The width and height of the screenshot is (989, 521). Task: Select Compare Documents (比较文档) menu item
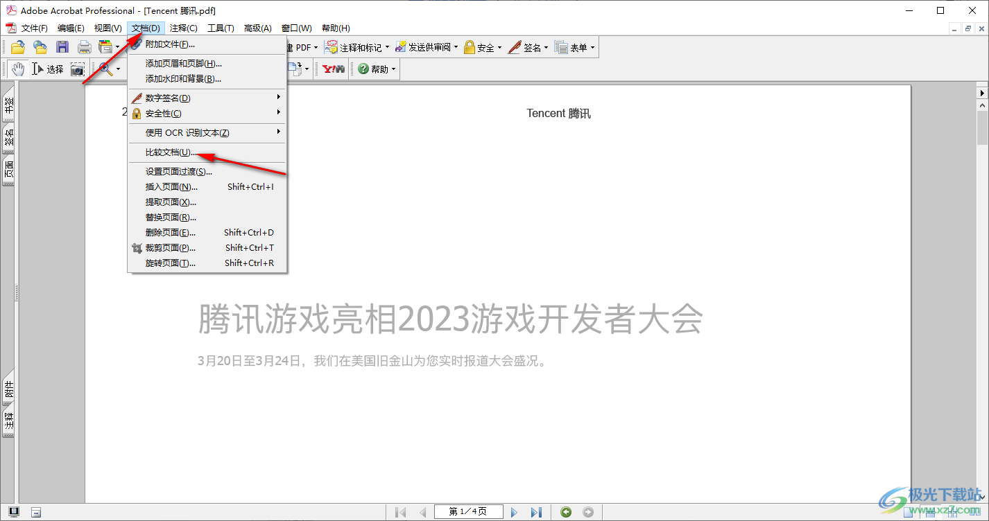[x=207, y=152]
